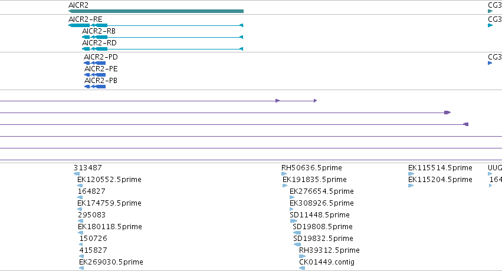Select the EK191835.5prime label
Image resolution: width=502 pixels, height=271 pixels.
click(x=314, y=180)
